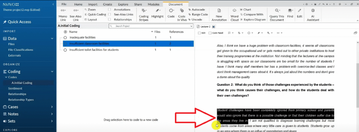Screen dimensions: 359x132
Task: Open the Layout option in ribbon
Action: coord(91,20)
